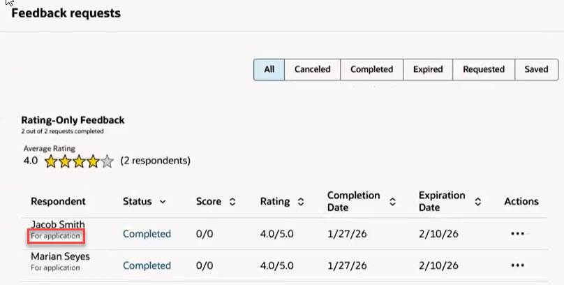Screen dimensions: 564x285
Task: Show only Requested feedback
Action: 484,69
